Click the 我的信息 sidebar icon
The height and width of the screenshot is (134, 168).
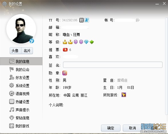[x=12, y=61]
